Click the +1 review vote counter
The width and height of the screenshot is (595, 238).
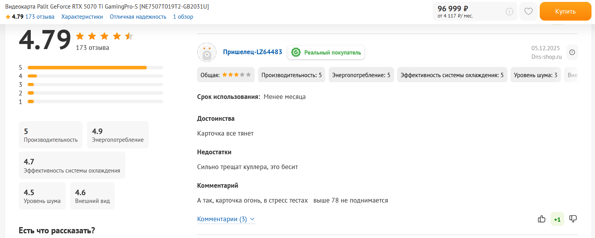[557, 219]
